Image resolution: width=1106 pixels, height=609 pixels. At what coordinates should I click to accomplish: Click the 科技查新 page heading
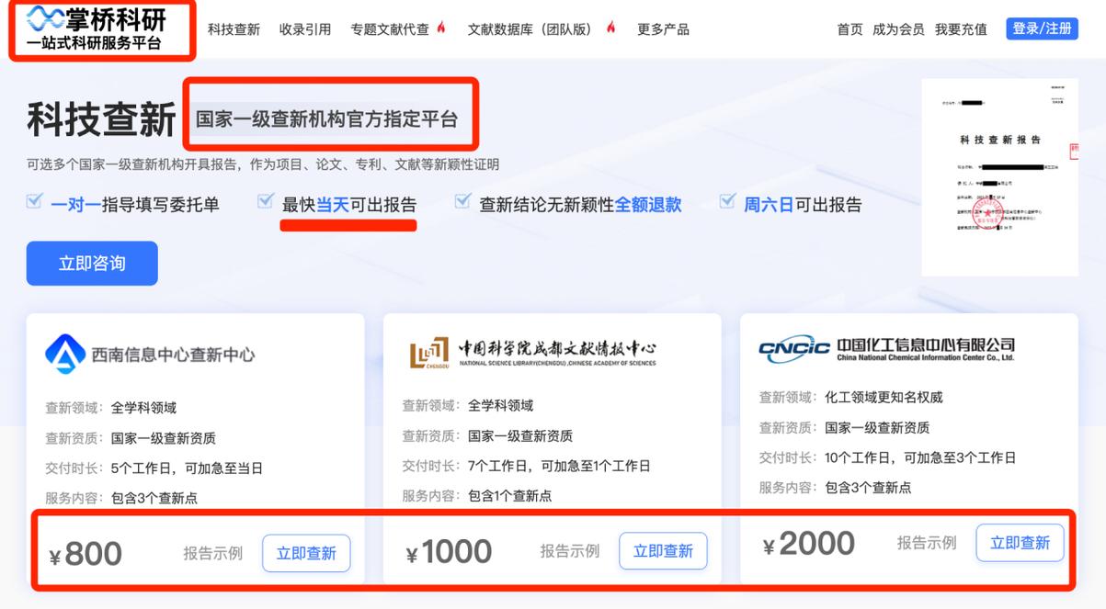(x=101, y=119)
